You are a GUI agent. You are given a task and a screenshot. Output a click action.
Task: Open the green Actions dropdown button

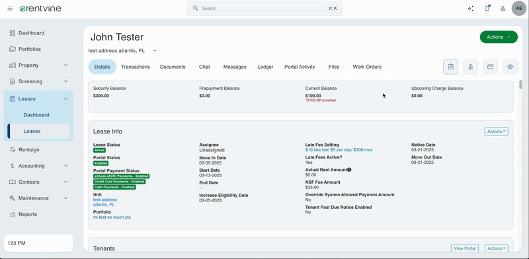point(499,37)
